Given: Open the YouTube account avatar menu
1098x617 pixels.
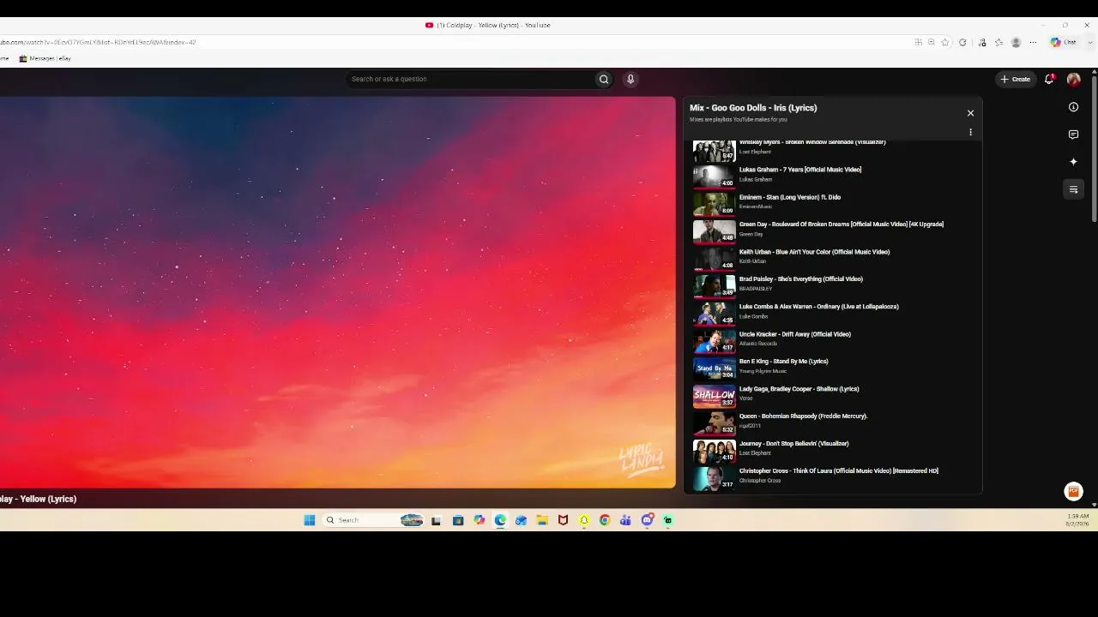Looking at the screenshot, I should point(1073,79).
